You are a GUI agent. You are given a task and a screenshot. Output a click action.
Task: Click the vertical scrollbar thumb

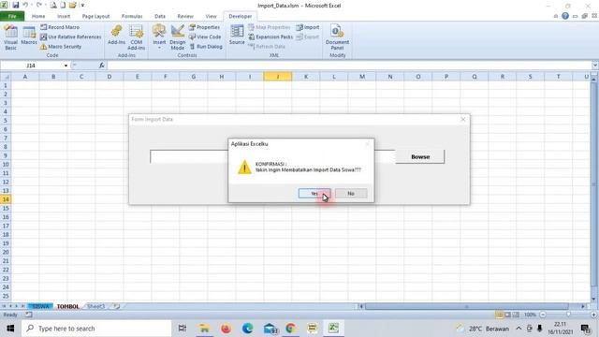coord(593,183)
